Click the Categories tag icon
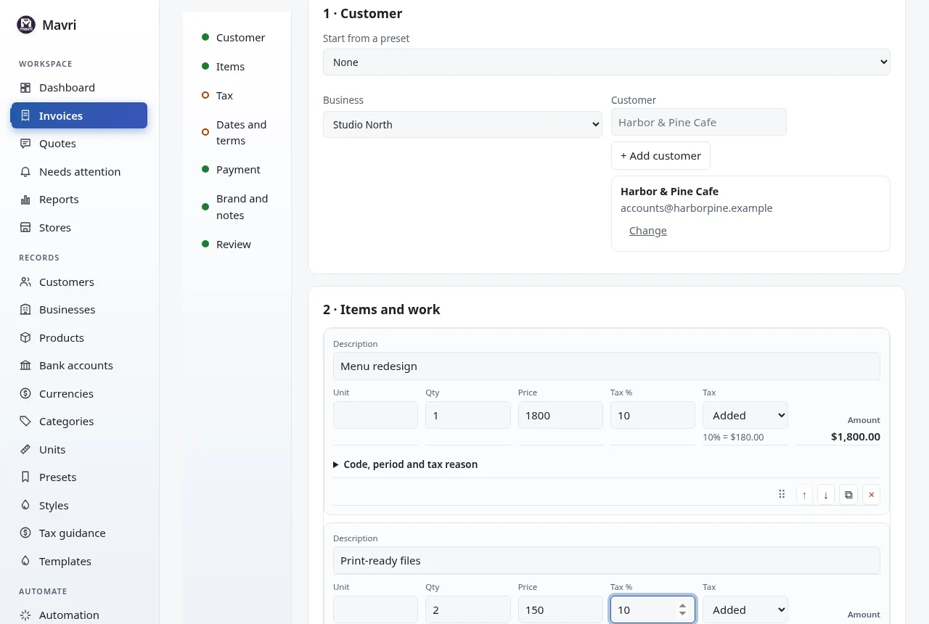Screen dimensions: 929x624 [25, 422]
